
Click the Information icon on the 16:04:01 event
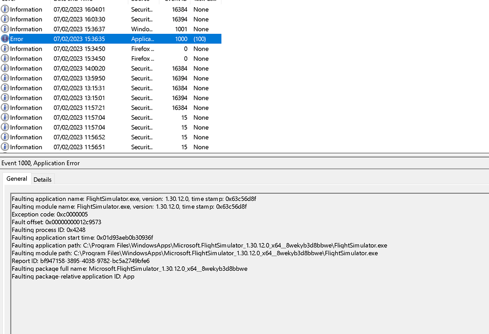(5, 9)
